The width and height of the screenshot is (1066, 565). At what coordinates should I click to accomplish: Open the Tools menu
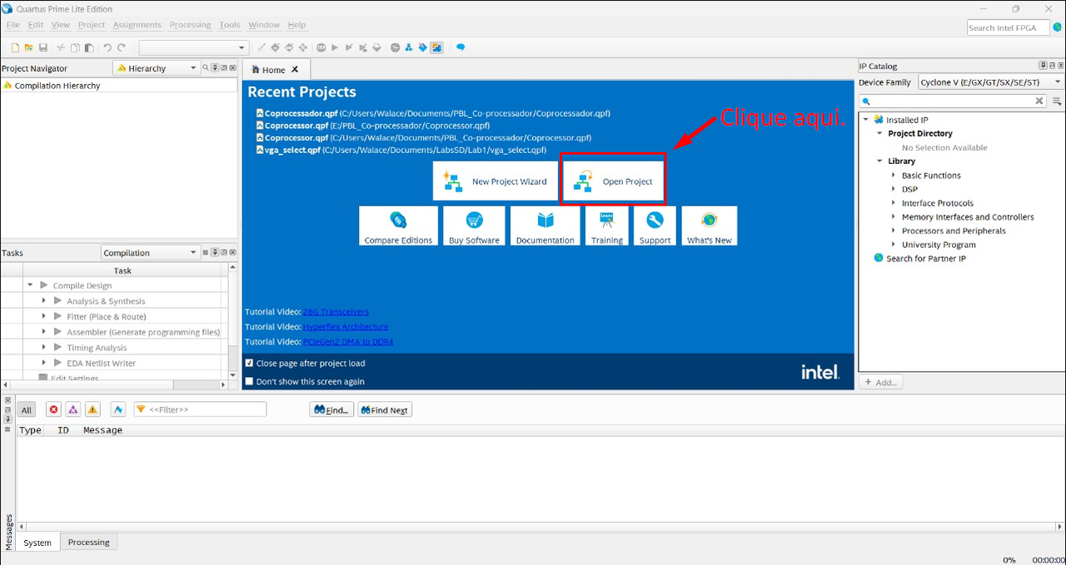230,25
